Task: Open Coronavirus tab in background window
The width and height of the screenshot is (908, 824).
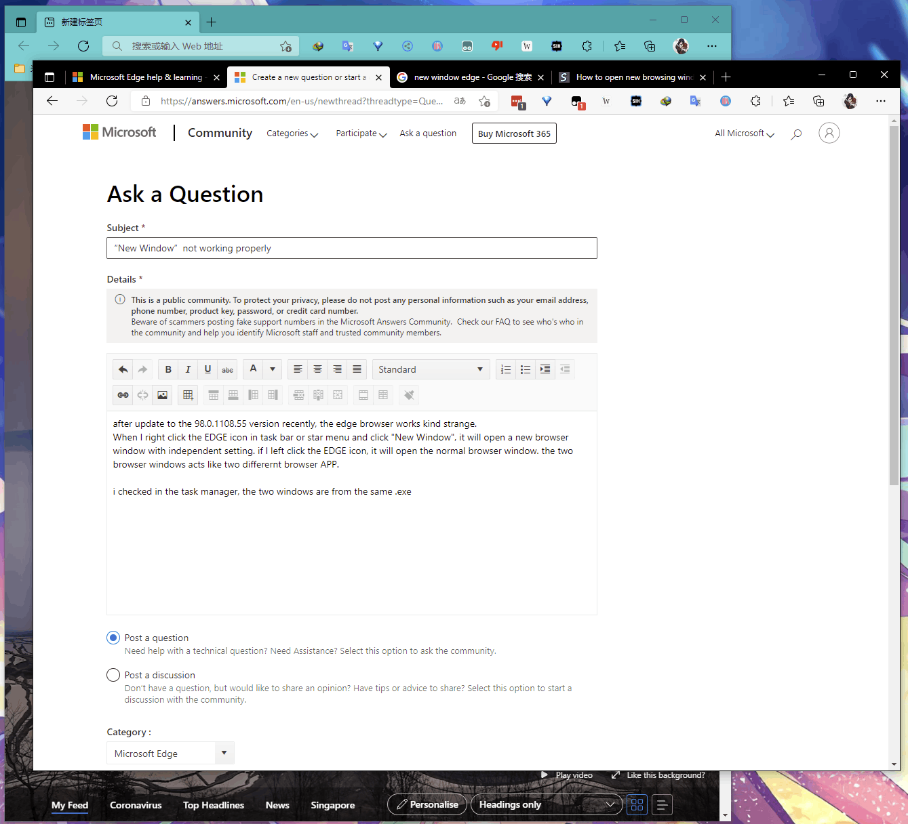Action: pos(136,805)
